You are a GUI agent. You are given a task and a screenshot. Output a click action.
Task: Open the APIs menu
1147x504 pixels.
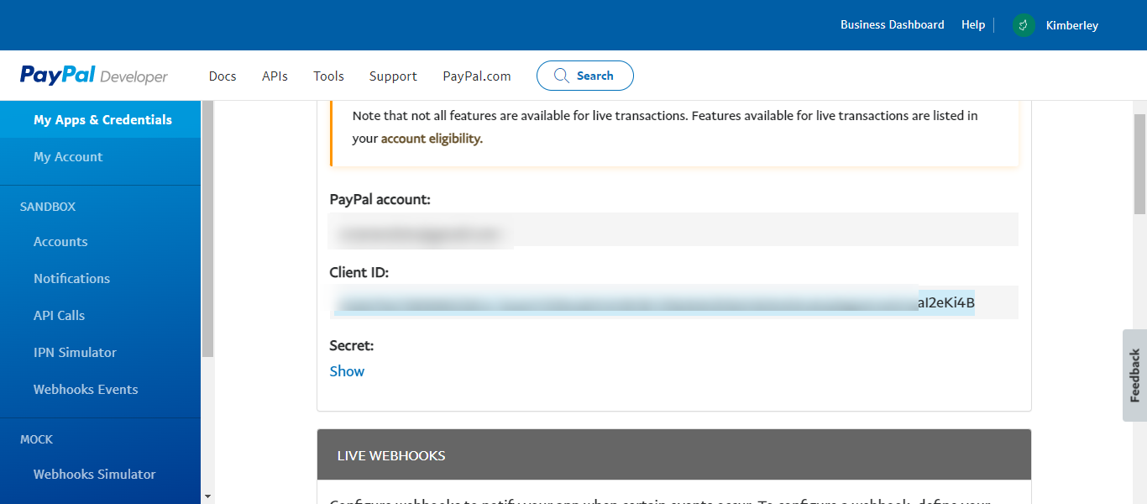[x=275, y=76]
